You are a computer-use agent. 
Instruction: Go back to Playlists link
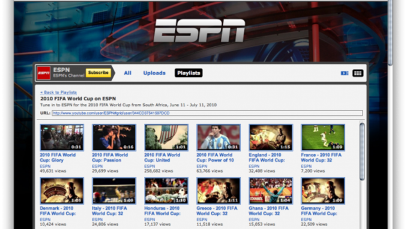tap(58, 93)
